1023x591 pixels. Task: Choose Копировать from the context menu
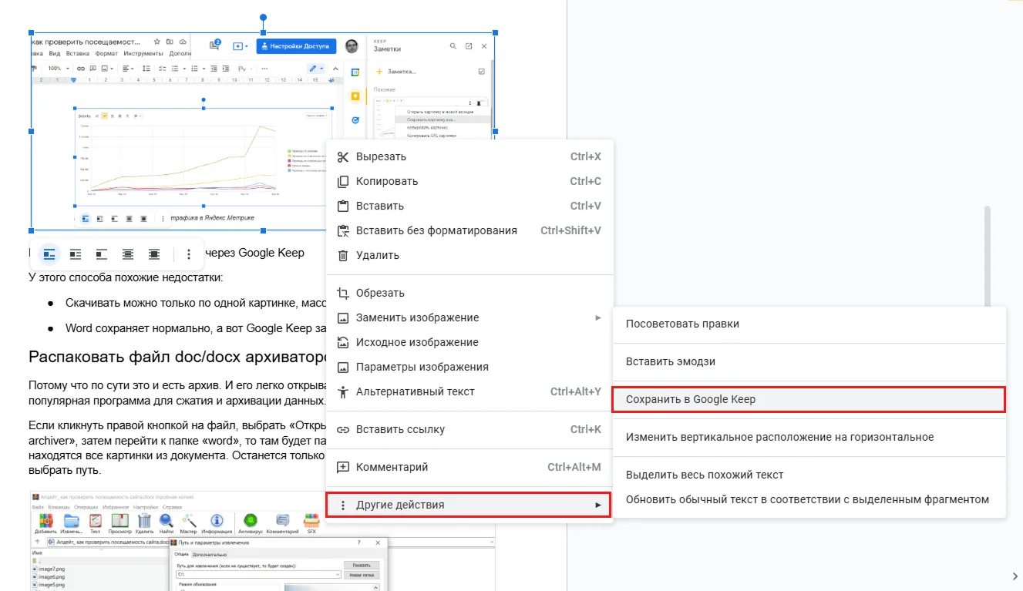(469, 181)
